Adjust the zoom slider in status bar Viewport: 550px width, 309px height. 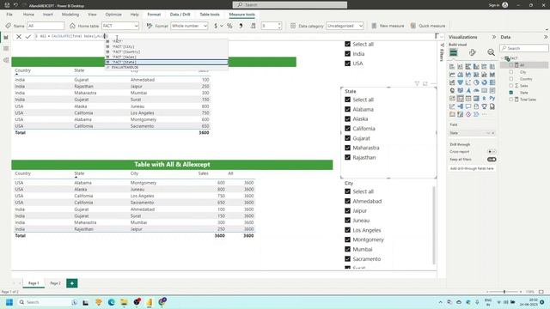tap(504, 292)
